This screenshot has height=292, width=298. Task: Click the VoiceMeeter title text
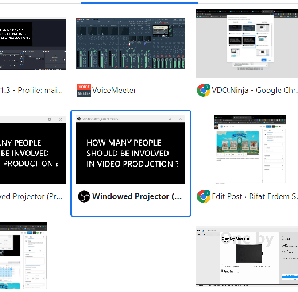pyautogui.click(x=114, y=90)
